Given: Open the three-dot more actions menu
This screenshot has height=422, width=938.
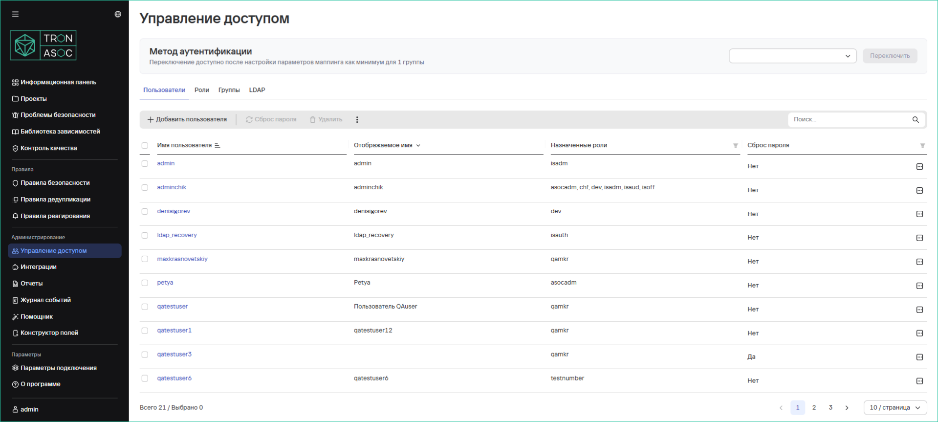Looking at the screenshot, I should pyautogui.click(x=357, y=120).
